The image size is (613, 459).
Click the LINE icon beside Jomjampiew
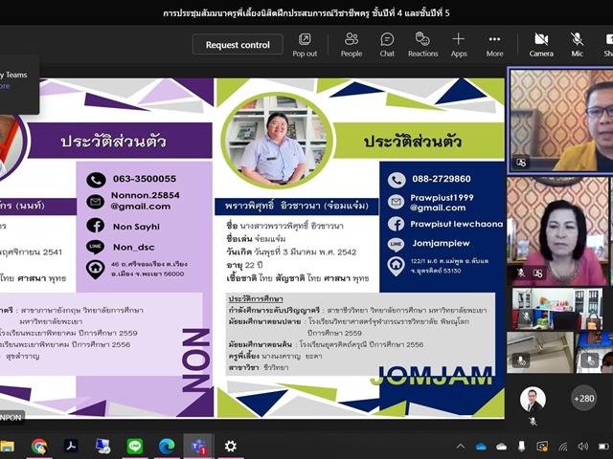pos(396,245)
